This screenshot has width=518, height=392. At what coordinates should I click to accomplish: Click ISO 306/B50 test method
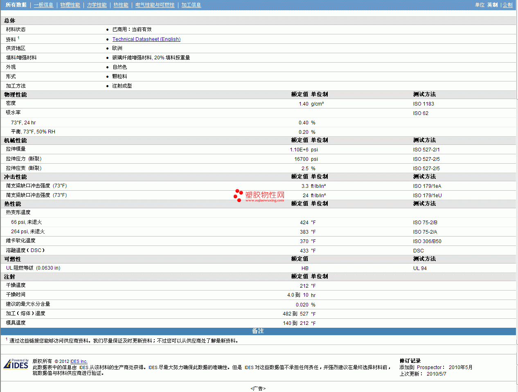[427, 241]
